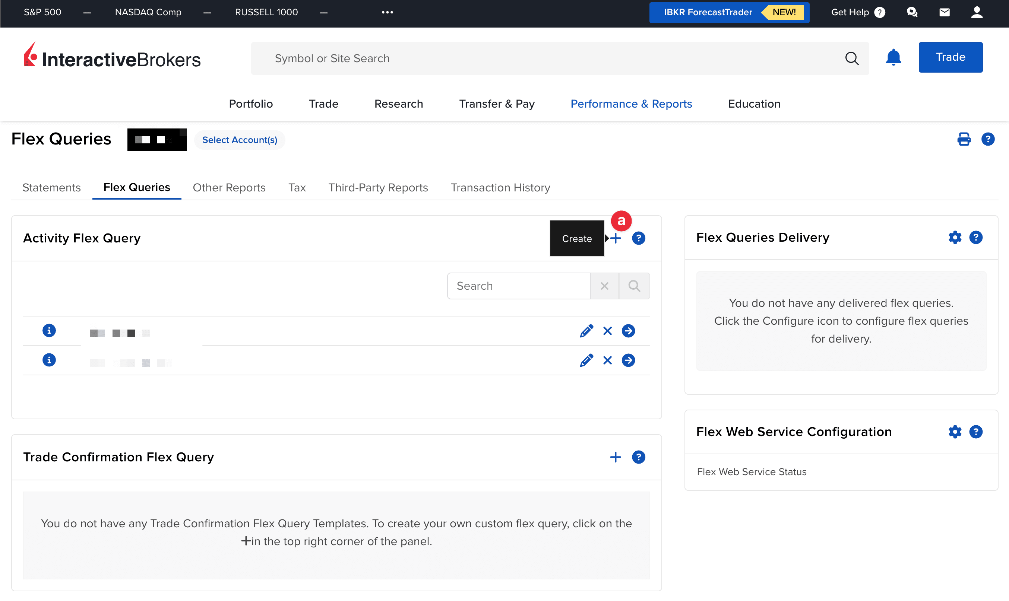
Task: Delete the second Activity Flex Query
Action: click(x=607, y=360)
